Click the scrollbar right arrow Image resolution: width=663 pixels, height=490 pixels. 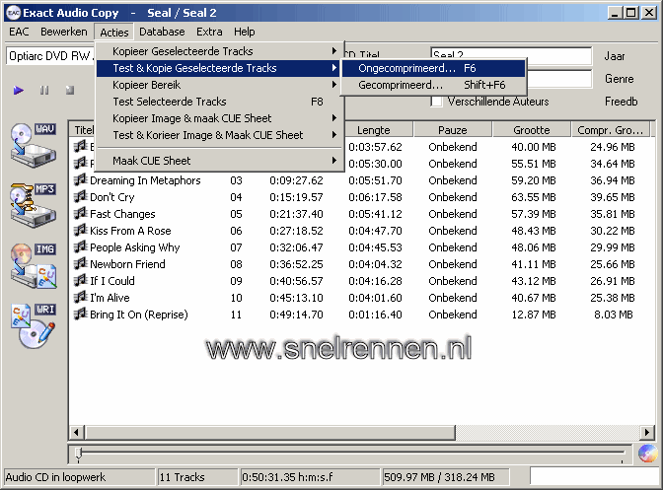click(647, 433)
